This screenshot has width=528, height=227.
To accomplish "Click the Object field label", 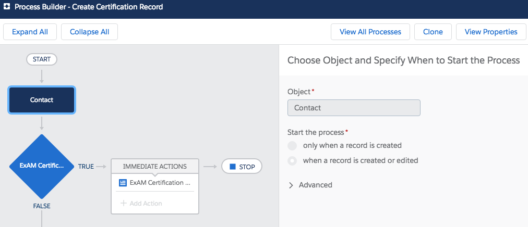I will click(x=298, y=92).
